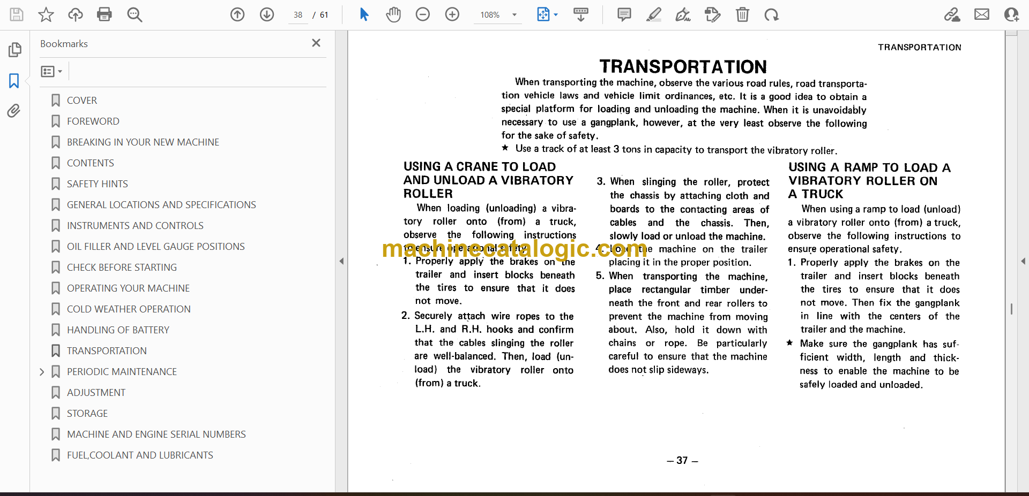
Task: Expand the PERIODIC MAINTENANCE bookmark
Action: 42,372
